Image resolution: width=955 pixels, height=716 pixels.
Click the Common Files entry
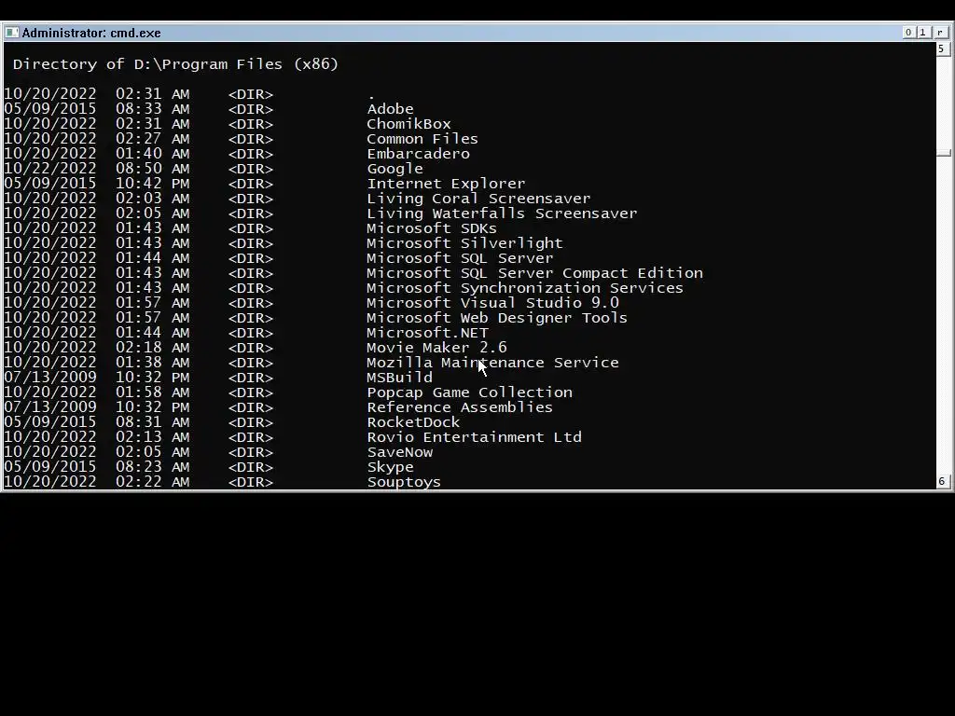[422, 139]
